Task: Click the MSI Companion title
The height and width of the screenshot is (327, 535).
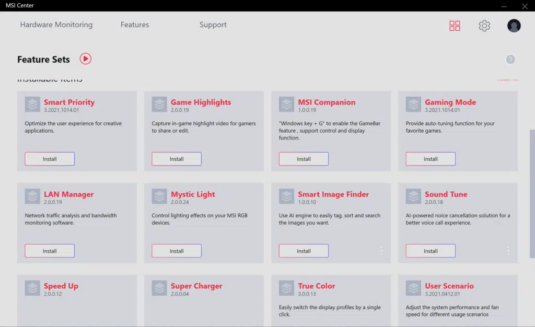Action: (x=327, y=102)
